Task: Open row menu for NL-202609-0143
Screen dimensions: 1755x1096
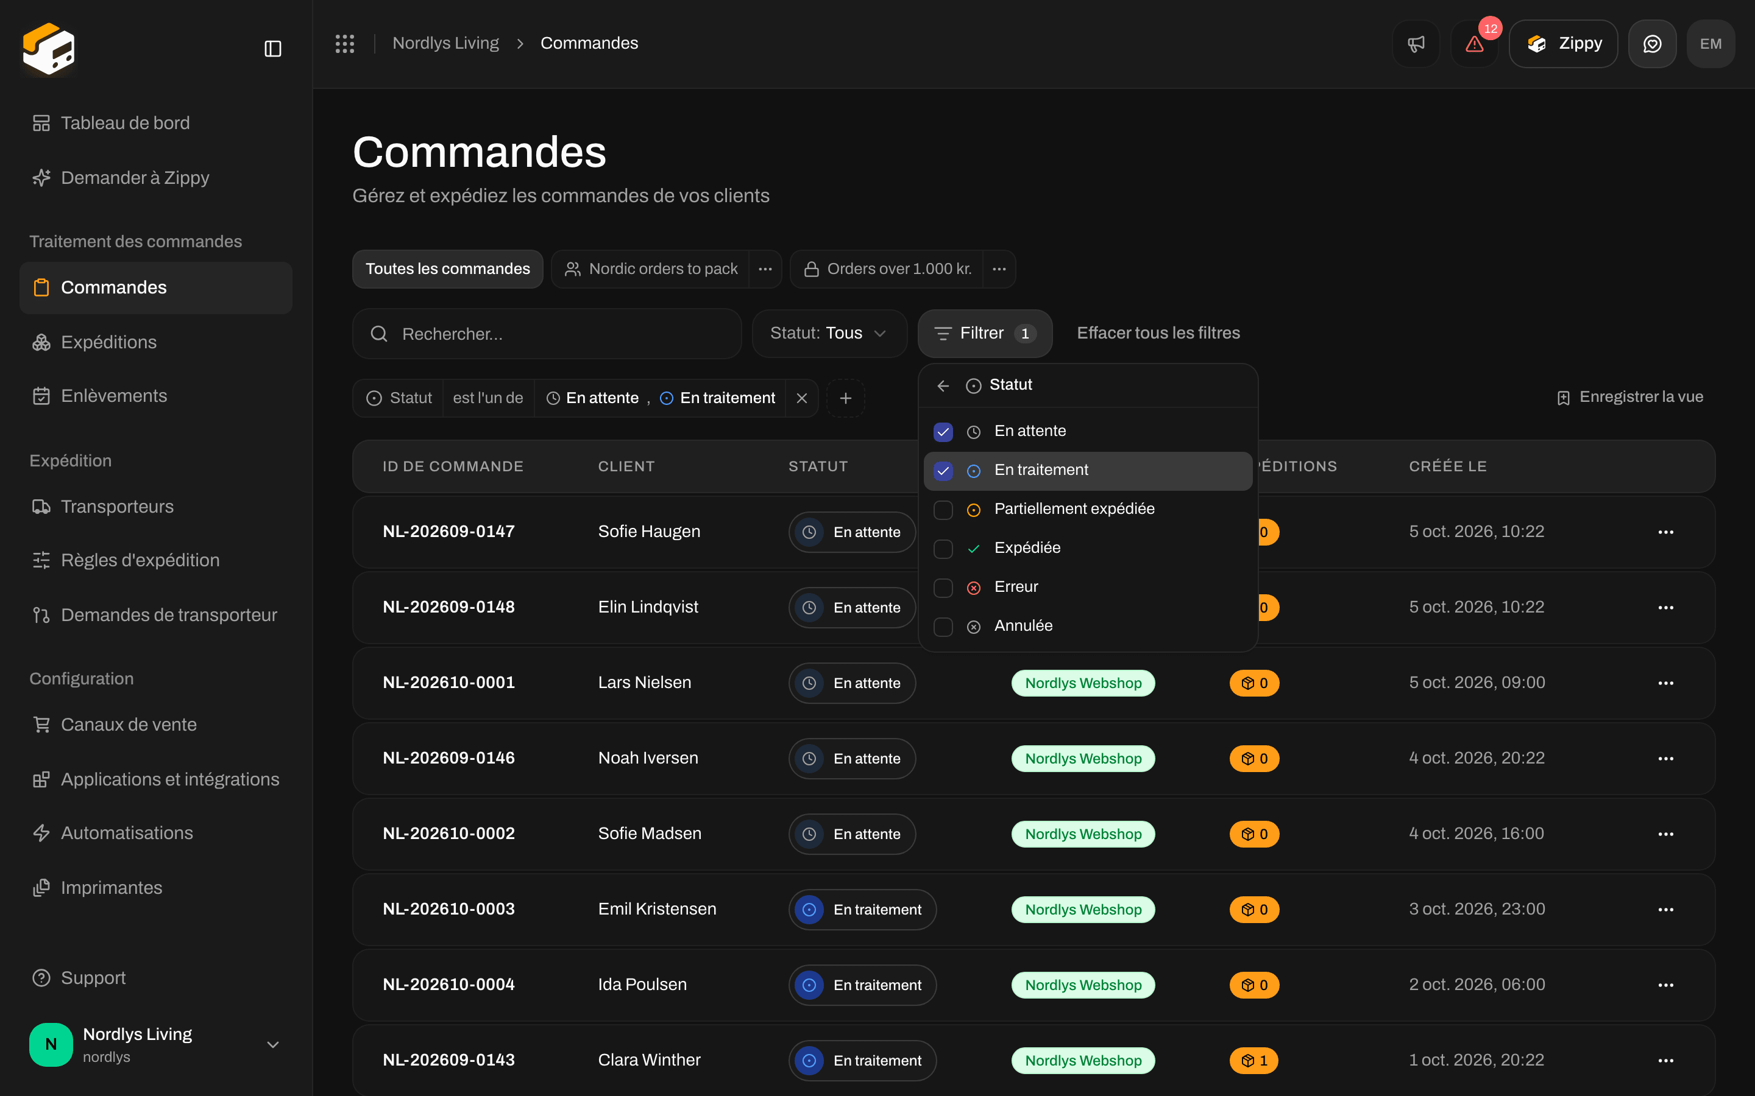Action: point(1666,1061)
